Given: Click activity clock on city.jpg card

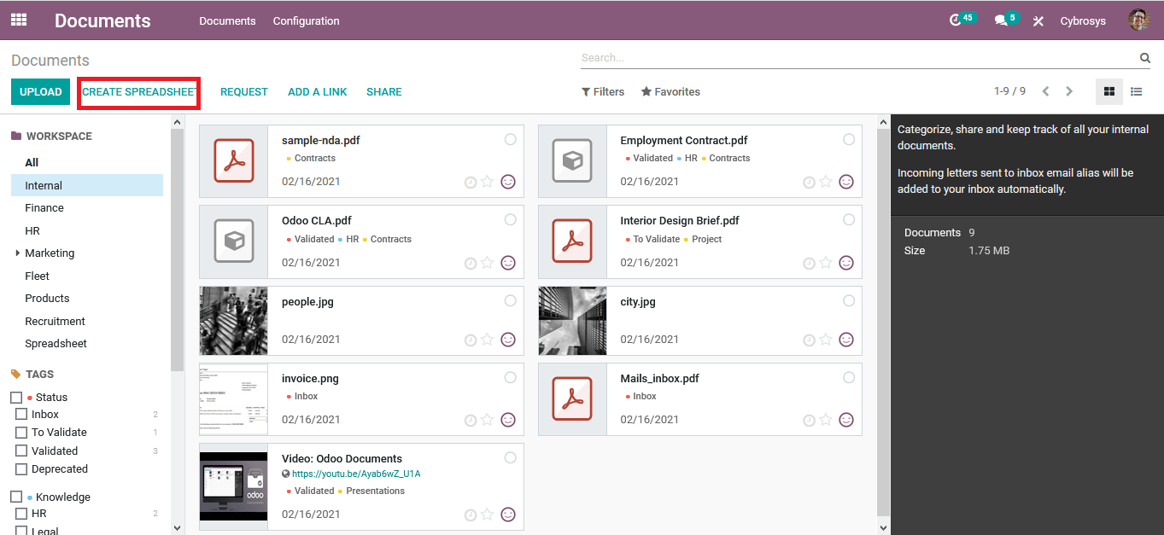Looking at the screenshot, I should [809, 340].
